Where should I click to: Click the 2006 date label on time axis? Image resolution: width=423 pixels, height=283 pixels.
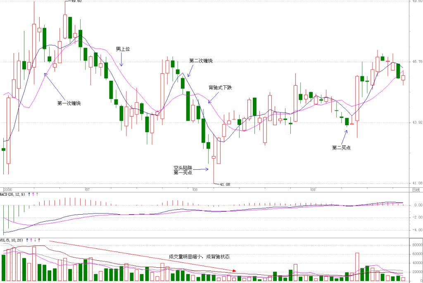[8, 190]
